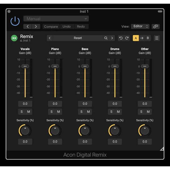Copy A to B with arrow
This screenshot has width=170, height=170.
[x=142, y=38]
